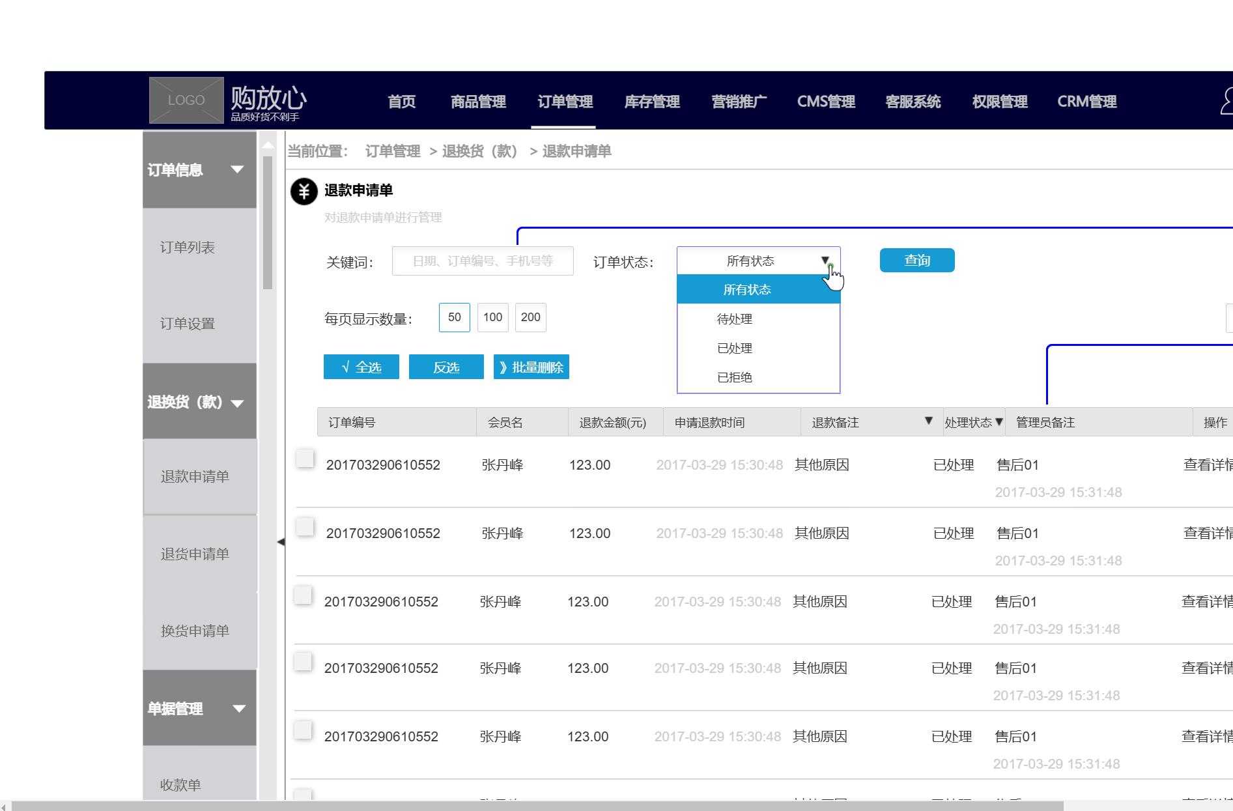Select 待处理 from the status dropdown
1233x811 pixels.
coord(734,319)
